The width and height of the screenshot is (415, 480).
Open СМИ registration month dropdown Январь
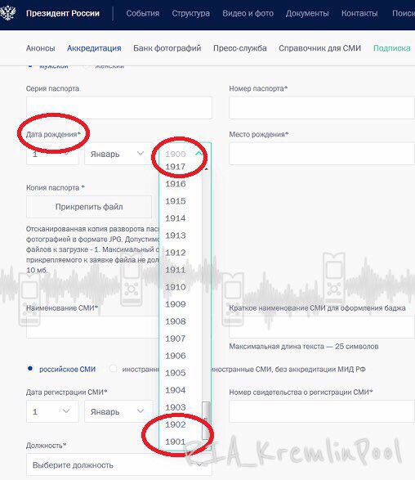click(118, 411)
